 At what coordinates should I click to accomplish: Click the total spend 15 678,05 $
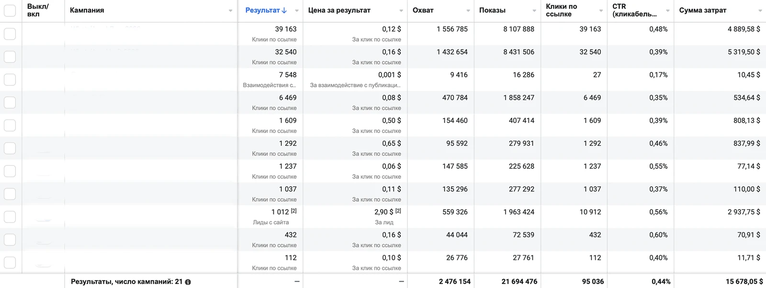[744, 282]
